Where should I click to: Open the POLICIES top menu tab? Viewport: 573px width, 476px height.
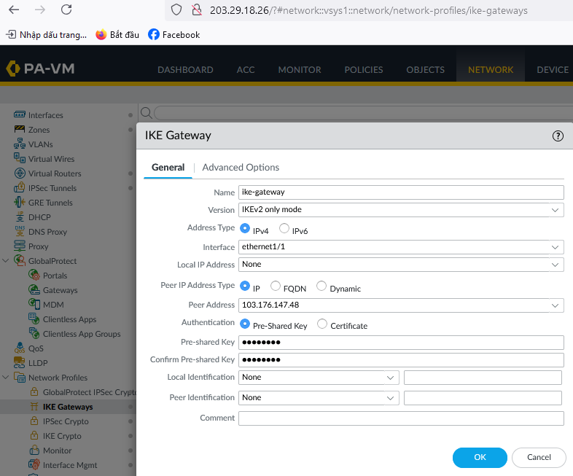coord(363,70)
